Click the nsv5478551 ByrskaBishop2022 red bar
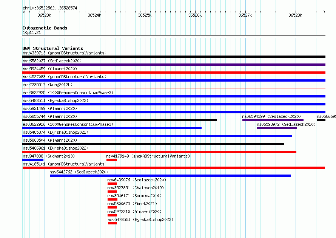The image size is (336, 238). [113, 223]
